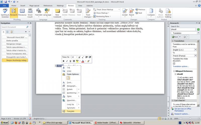This screenshot has height=125, width=201.
Task: Toggle the Research pane button
Action: coord(14,13)
